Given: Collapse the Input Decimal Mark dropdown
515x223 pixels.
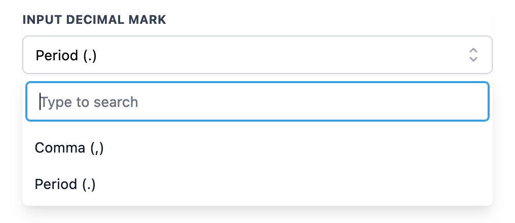Looking at the screenshot, I should (257, 55).
